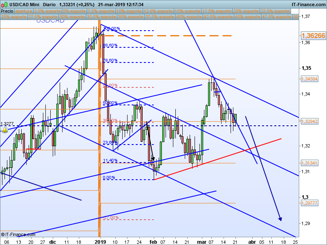Click the dark blue downward arrow head

click(280, 219)
